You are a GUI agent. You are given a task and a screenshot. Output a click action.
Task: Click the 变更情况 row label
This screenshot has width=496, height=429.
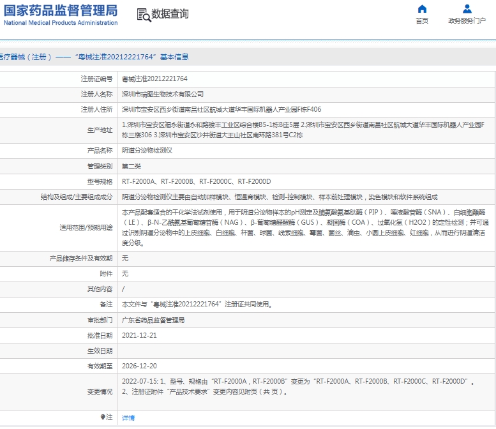[x=100, y=392]
